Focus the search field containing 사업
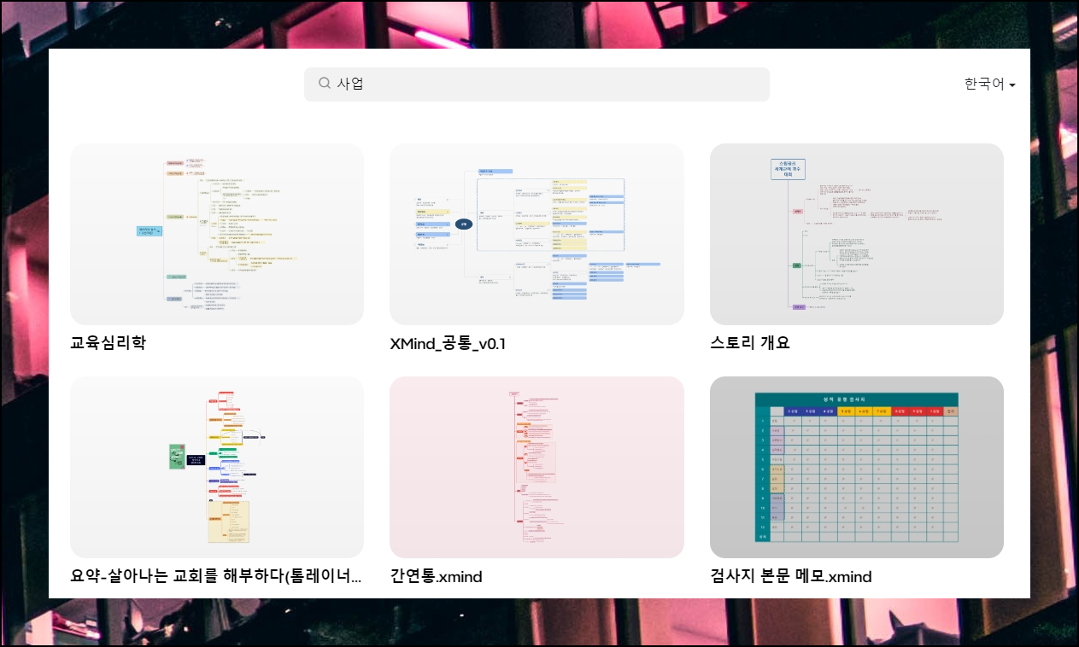This screenshot has height=647, width=1079. (x=537, y=85)
